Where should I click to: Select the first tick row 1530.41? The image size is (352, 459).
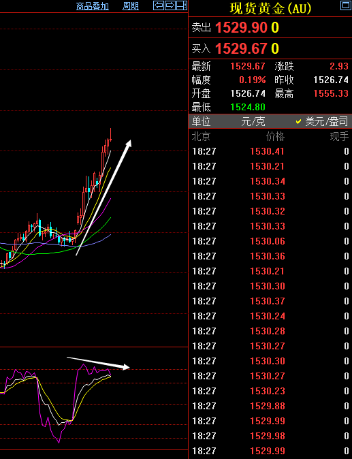(x=270, y=151)
